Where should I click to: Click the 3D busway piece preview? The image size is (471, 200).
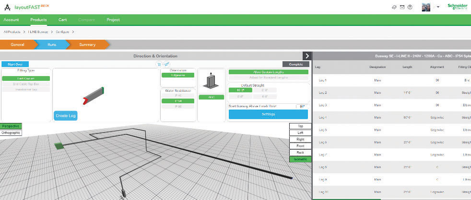coord(93,95)
